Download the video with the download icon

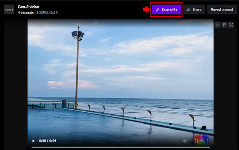click(217, 25)
